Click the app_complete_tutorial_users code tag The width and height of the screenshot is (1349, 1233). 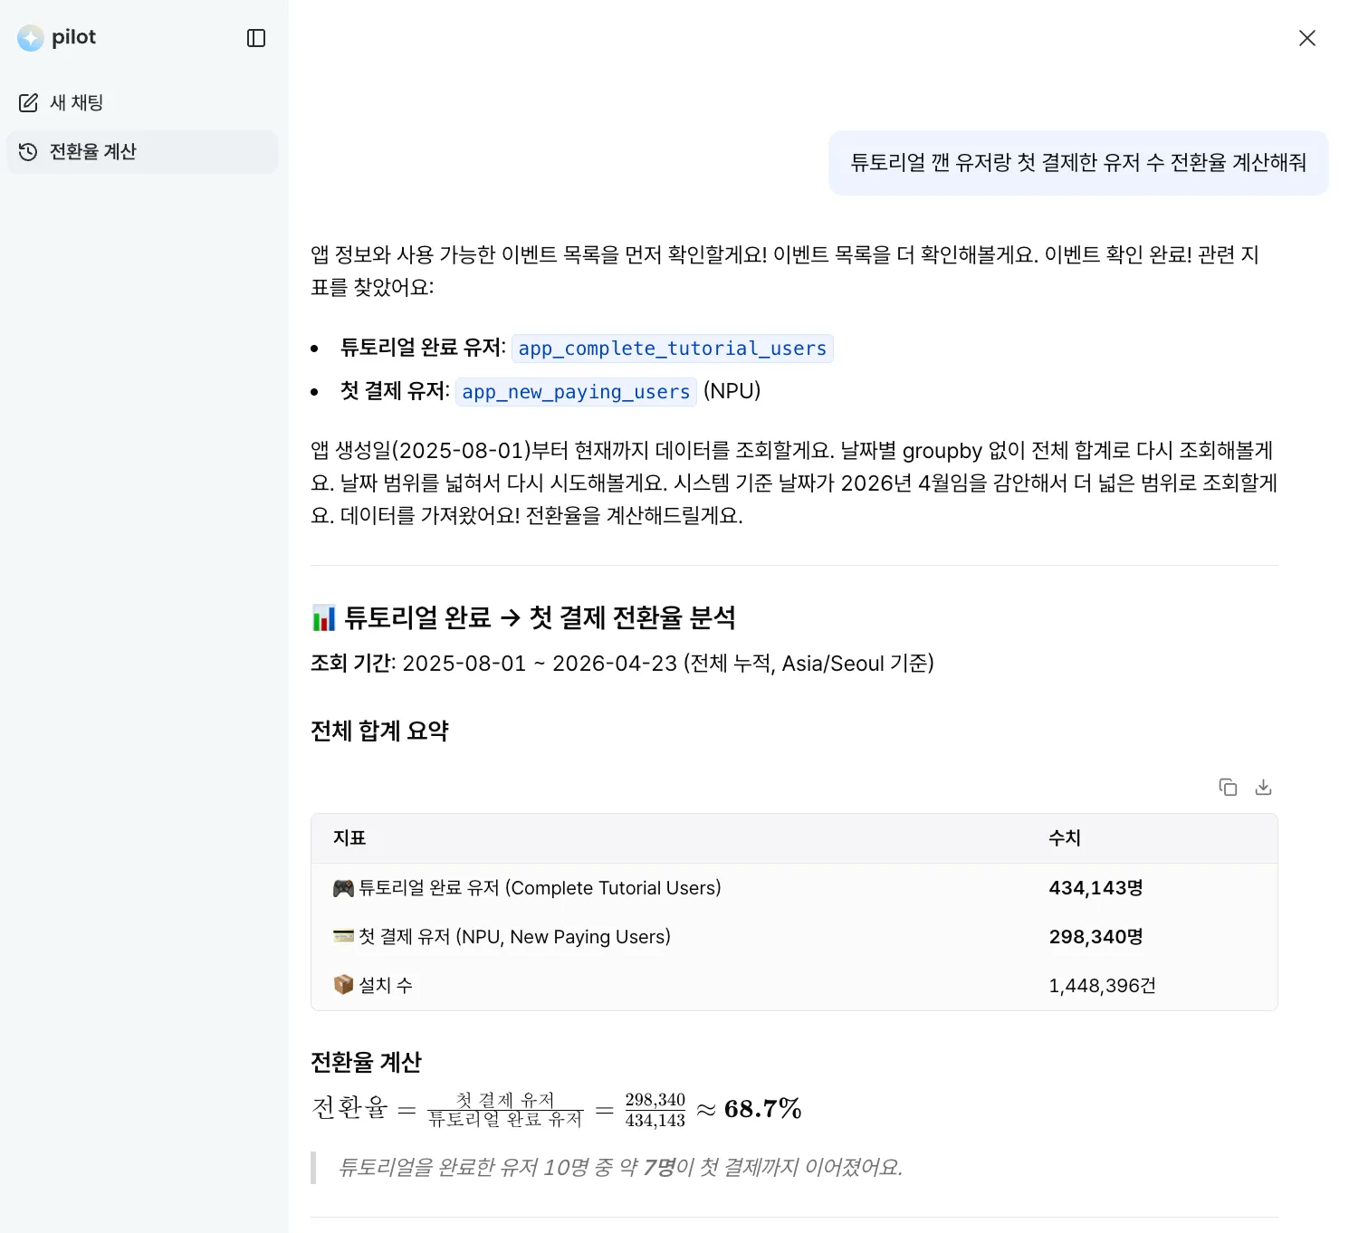coord(672,349)
